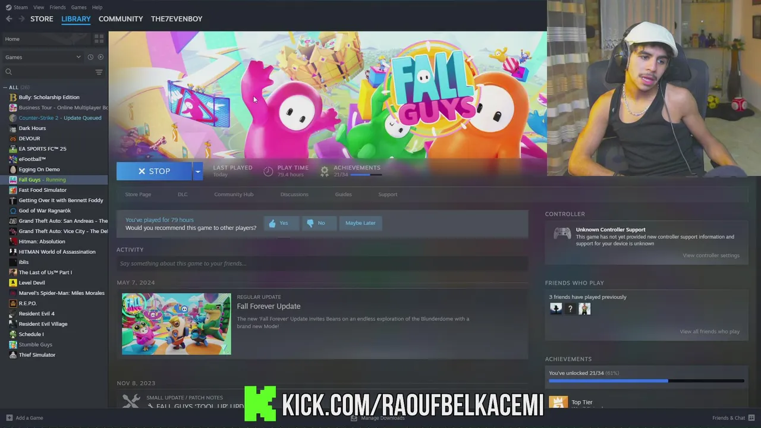Open advanced filter options icon in search bar

pyautogui.click(x=99, y=72)
